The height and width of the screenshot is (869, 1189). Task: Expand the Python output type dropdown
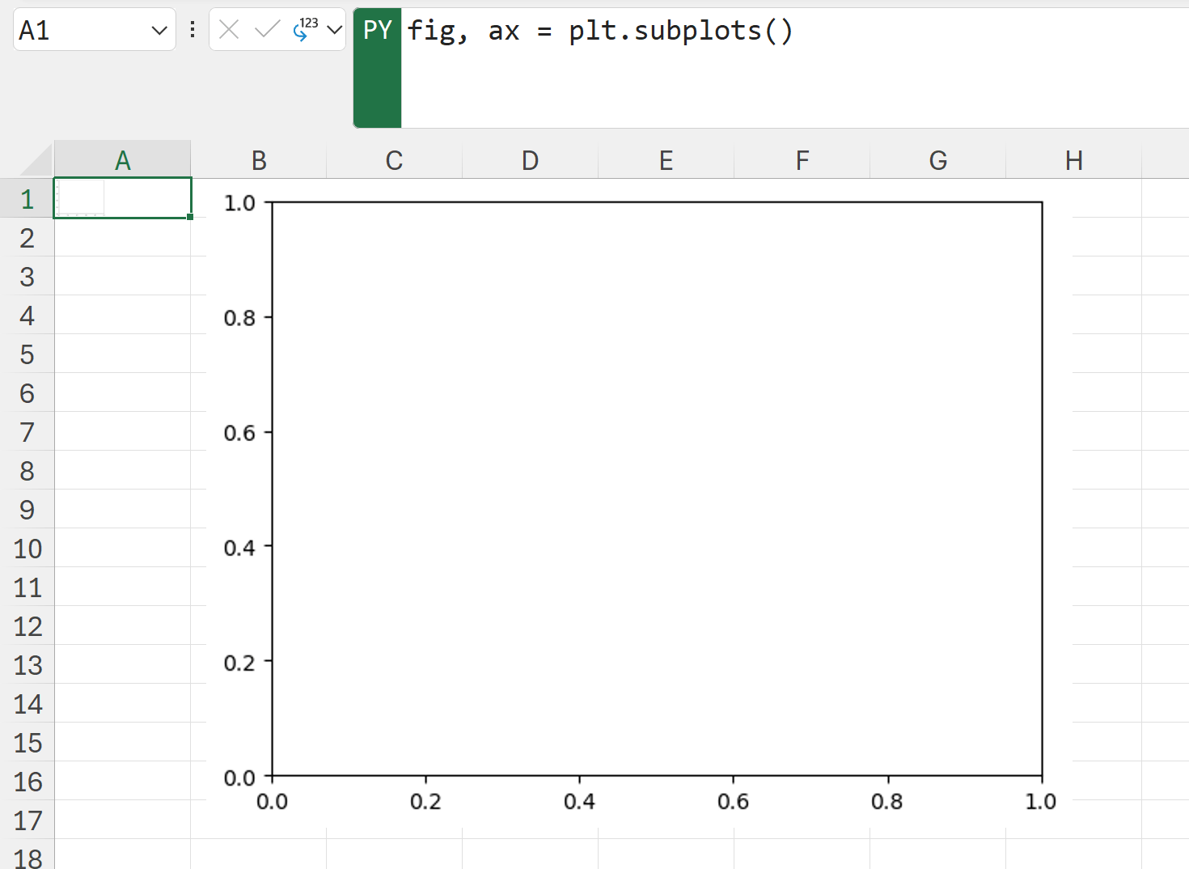click(334, 31)
